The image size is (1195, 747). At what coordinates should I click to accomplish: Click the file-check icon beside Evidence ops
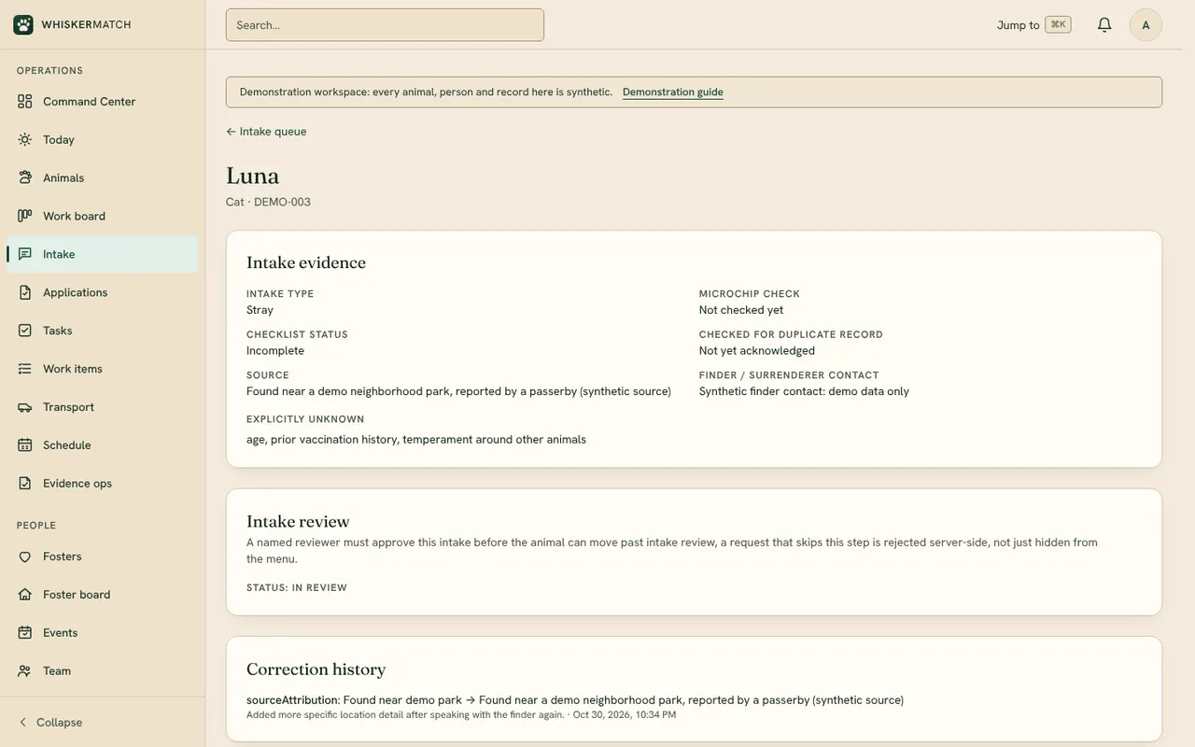click(x=25, y=484)
